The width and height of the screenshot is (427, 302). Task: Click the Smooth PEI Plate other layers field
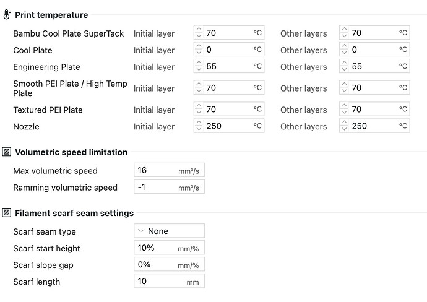[x=374, y=88]
